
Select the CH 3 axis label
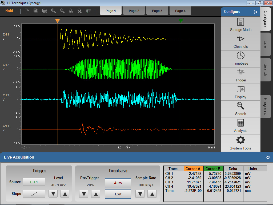6,95
